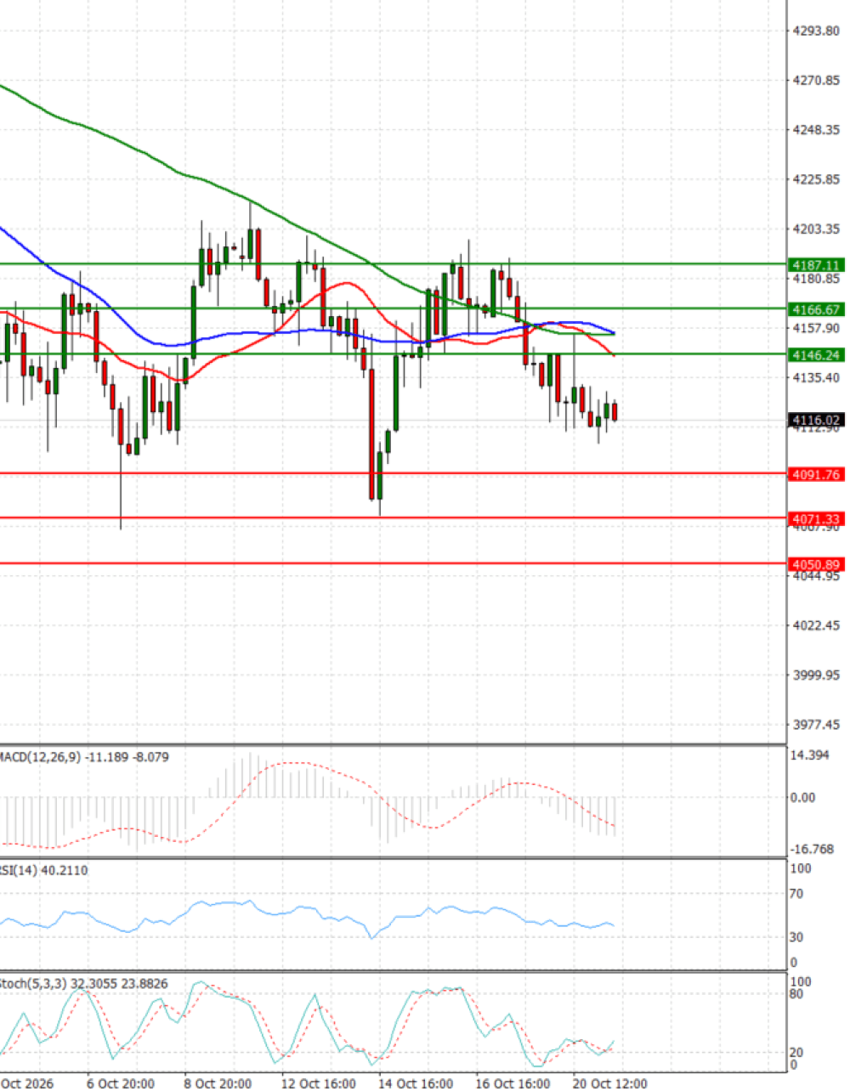Click the 6 Oct 20:00 time label
Screen dimensions: 850x1091
[120, 1083]
